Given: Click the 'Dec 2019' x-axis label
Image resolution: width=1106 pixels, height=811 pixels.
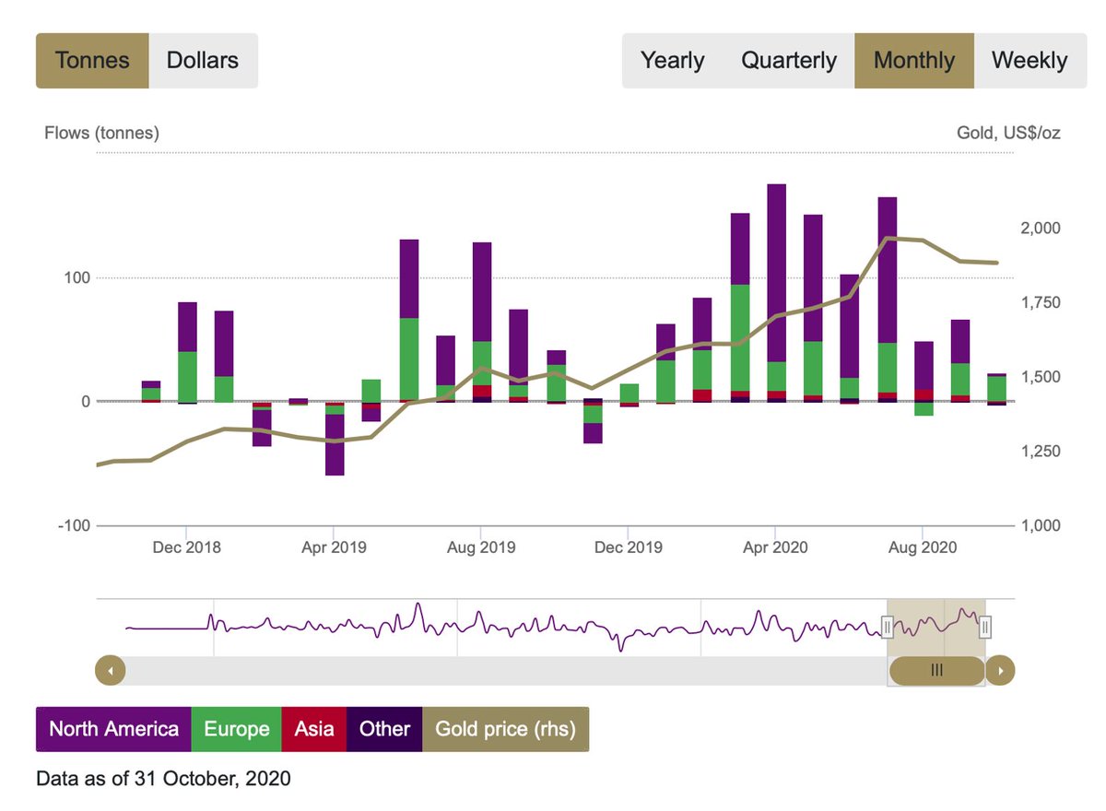Looking at the screenshot, I should pos(629,547).
